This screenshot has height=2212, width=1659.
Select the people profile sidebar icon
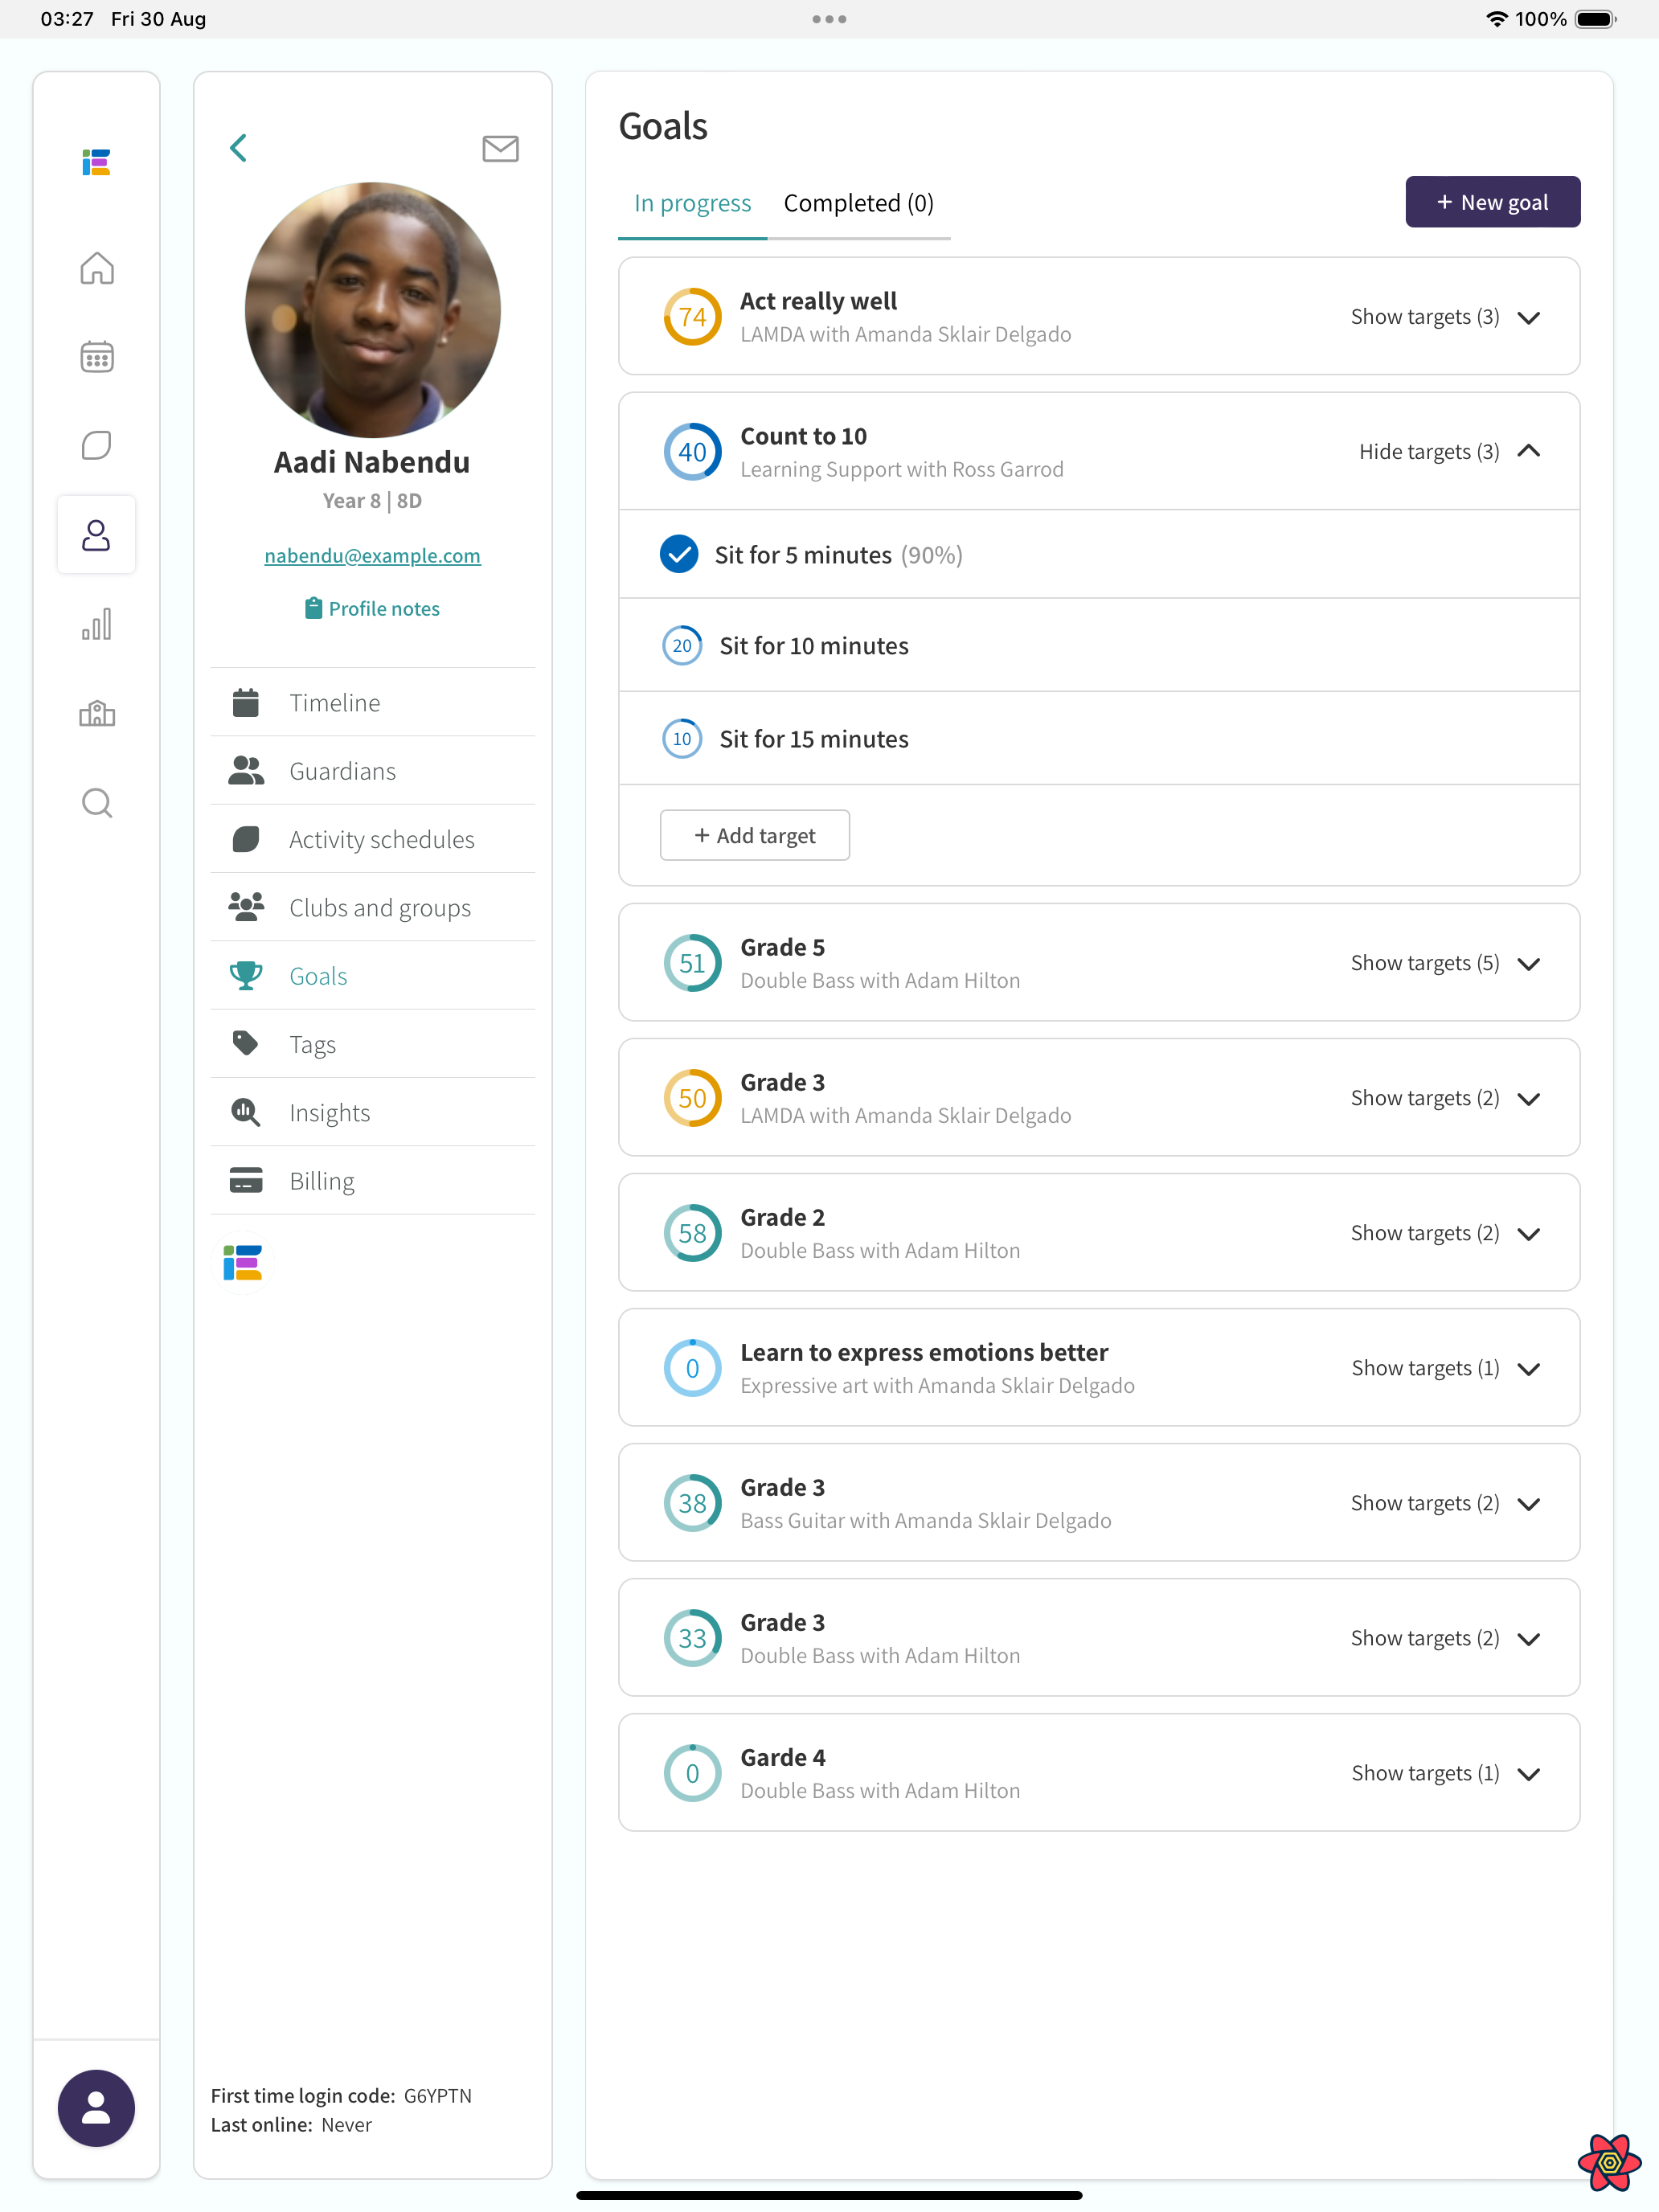pyautogui.click(x=96, y=535)
